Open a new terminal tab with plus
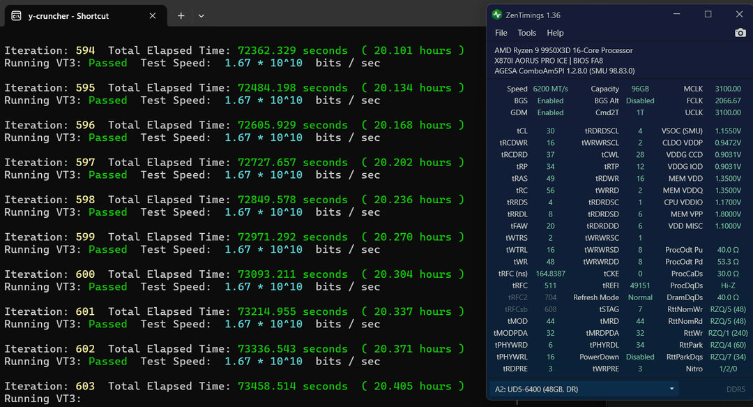Screen dimensions: 753x407 181,15
